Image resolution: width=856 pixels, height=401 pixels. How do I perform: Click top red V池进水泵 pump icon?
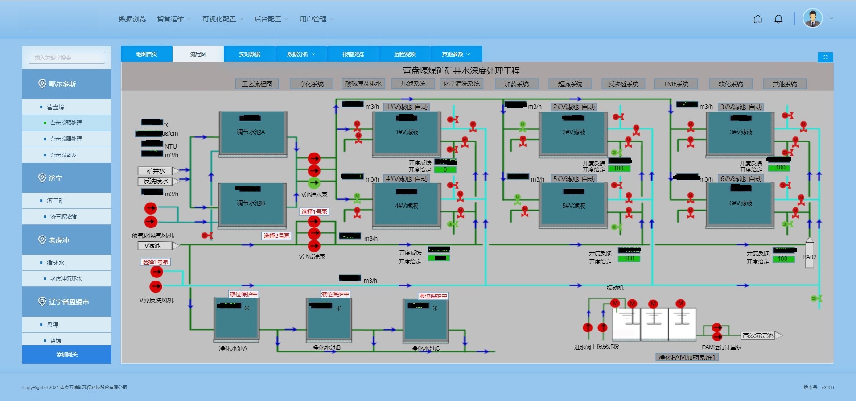point(314,158)
